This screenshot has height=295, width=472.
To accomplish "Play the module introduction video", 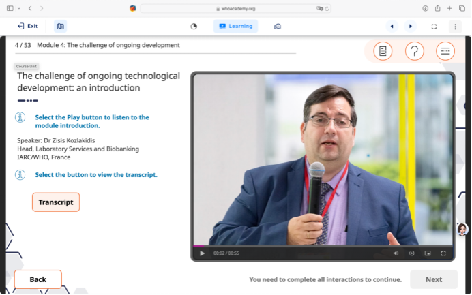I will tap(202, 253).
